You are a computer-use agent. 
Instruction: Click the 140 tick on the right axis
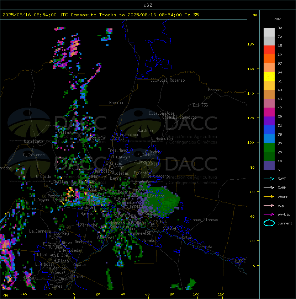coord(250,94)
